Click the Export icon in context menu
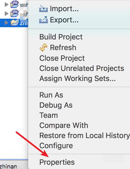The width and height of the screenshot is (130, 169). 44,20
